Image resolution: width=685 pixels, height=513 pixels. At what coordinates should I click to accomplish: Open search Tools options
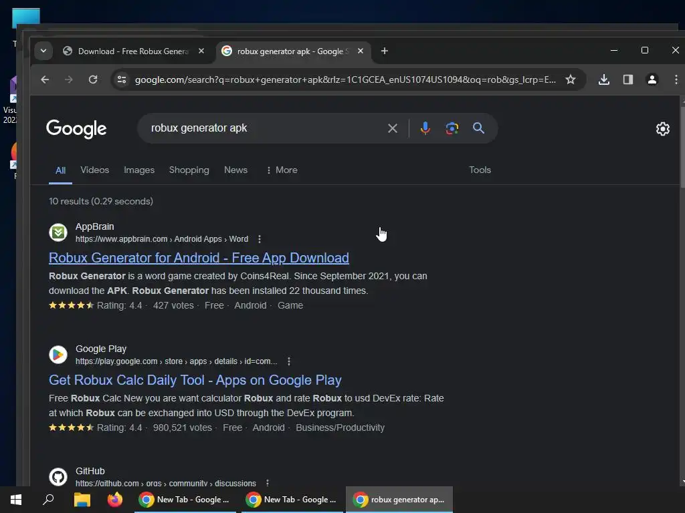click(x=480, y=170)
